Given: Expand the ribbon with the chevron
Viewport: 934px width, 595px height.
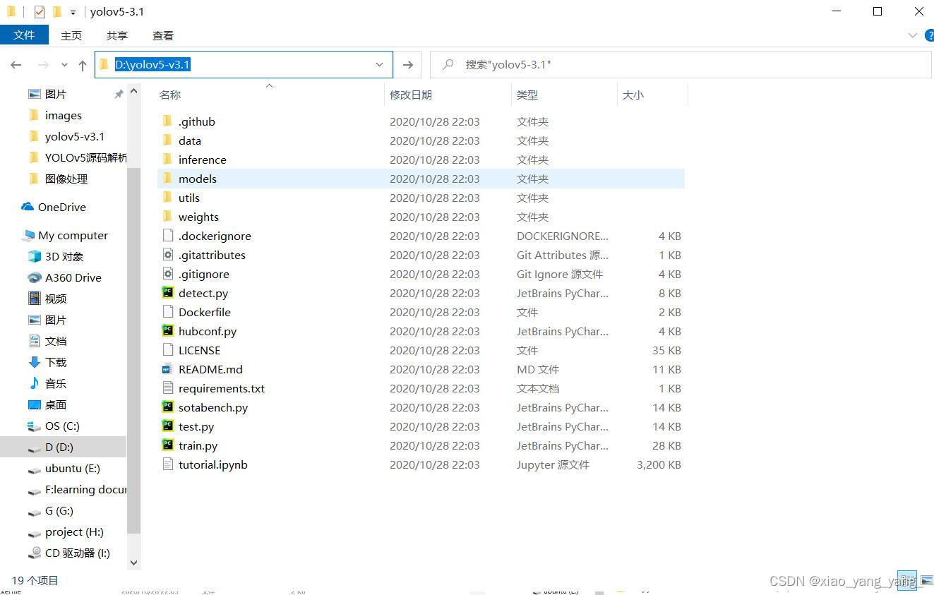Looking at the screenshot, I should pyautogui.click(x=912, y=35).
